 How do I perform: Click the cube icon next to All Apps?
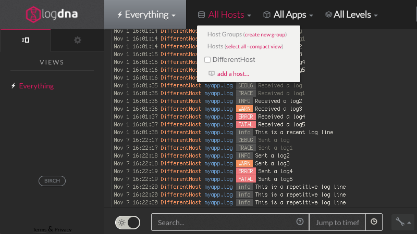click(266, 15)
